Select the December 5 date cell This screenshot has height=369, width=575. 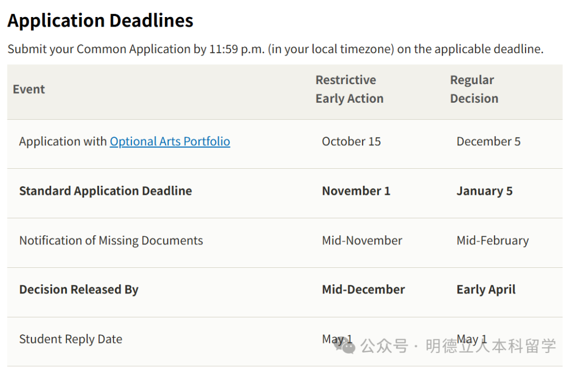[488, 142]
